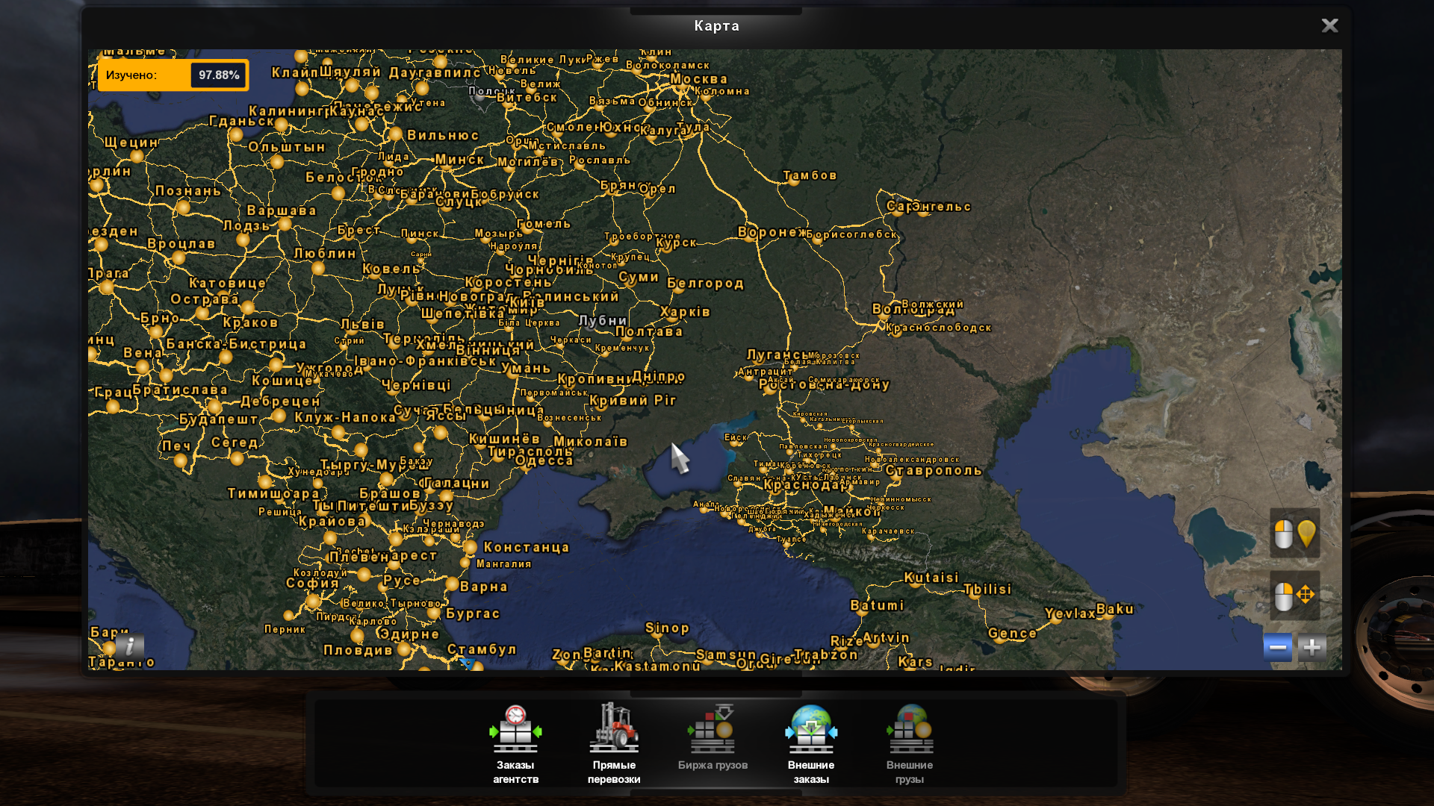Select Одесса city label

pyautogui.click(x=544, y=460)
